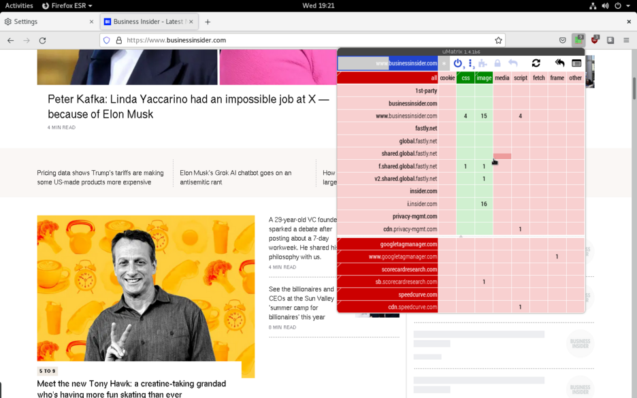Save the page to Pocket

(x=563, y=40)
